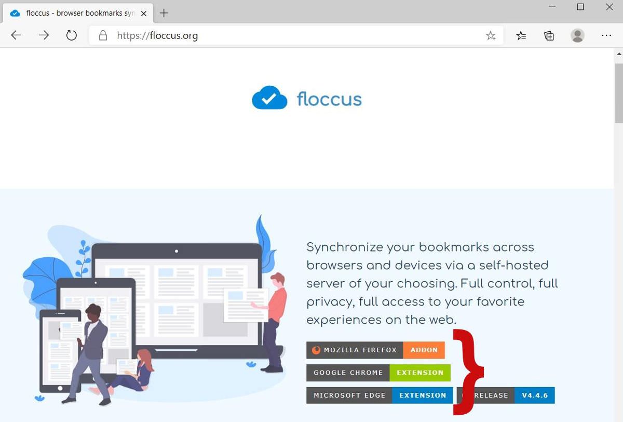Add this page to favorites via the star
Screen dimensions: 623x422
point(491,35)
